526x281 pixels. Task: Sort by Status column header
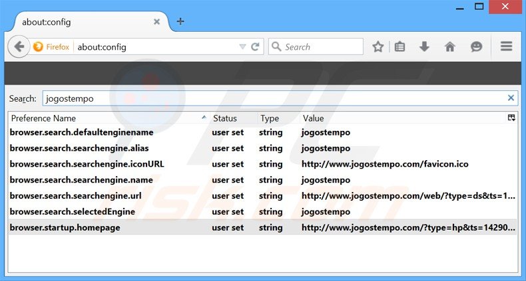coord(234,118)
